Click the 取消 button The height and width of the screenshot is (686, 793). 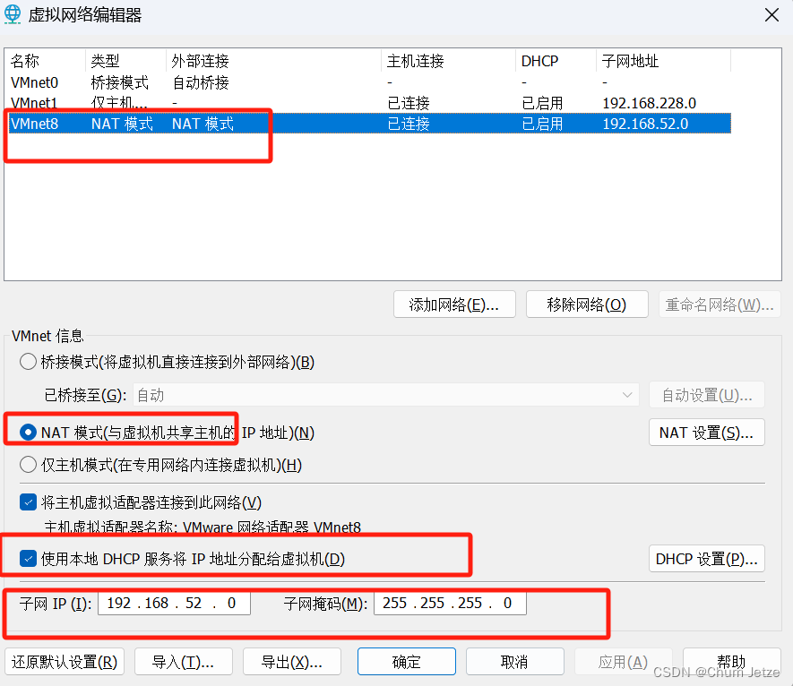click(x=515, y=662)
